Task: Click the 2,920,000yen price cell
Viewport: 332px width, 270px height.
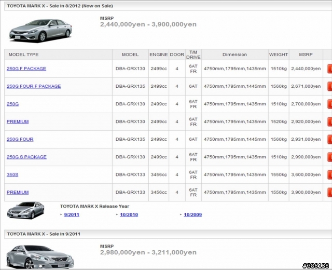Action: click(x=306, y=122)
